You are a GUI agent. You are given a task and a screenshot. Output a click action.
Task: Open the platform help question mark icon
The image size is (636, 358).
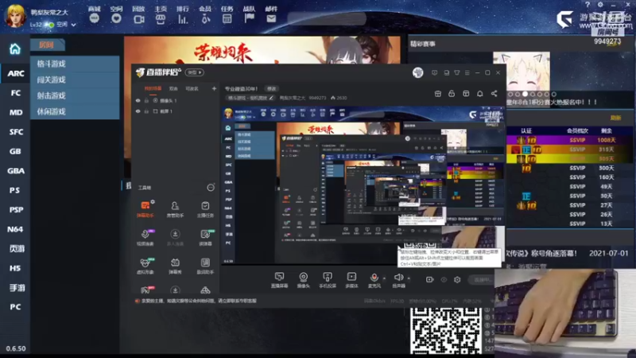588,5
